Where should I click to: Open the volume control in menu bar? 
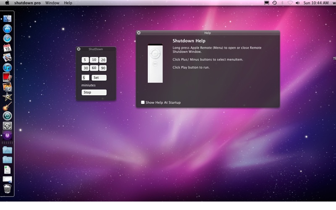298,3
